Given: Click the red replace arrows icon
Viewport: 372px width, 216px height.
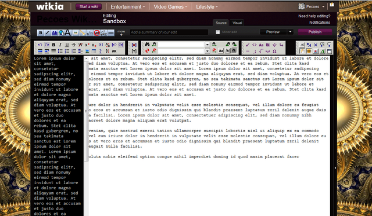Looking at the screenshot, I should point(147,50).
